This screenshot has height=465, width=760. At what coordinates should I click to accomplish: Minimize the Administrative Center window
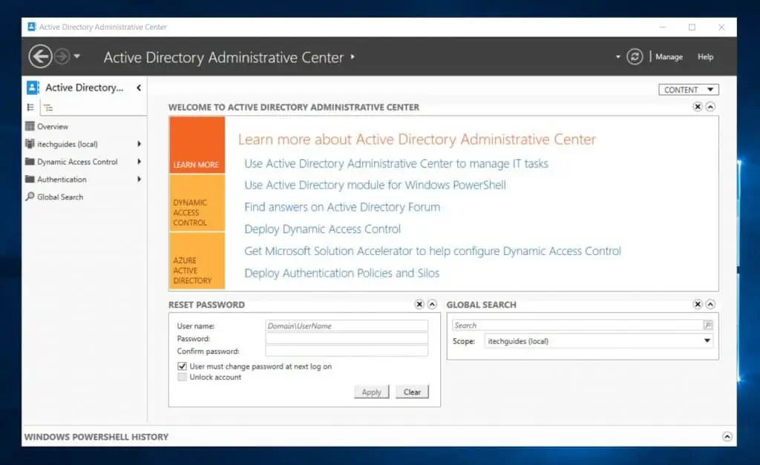(x=663, y=27)
